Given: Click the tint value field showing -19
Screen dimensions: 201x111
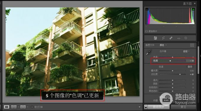Looking at the screenshot, I should [x=191, y=61].
